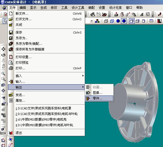Screen dimensions: 163x147
Task: Click the extrude tool icon in top toolbar
Action: point(116,14)
